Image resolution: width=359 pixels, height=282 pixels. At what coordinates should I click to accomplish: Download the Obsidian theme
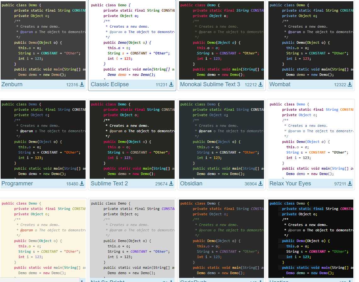[x=260, y=184]
